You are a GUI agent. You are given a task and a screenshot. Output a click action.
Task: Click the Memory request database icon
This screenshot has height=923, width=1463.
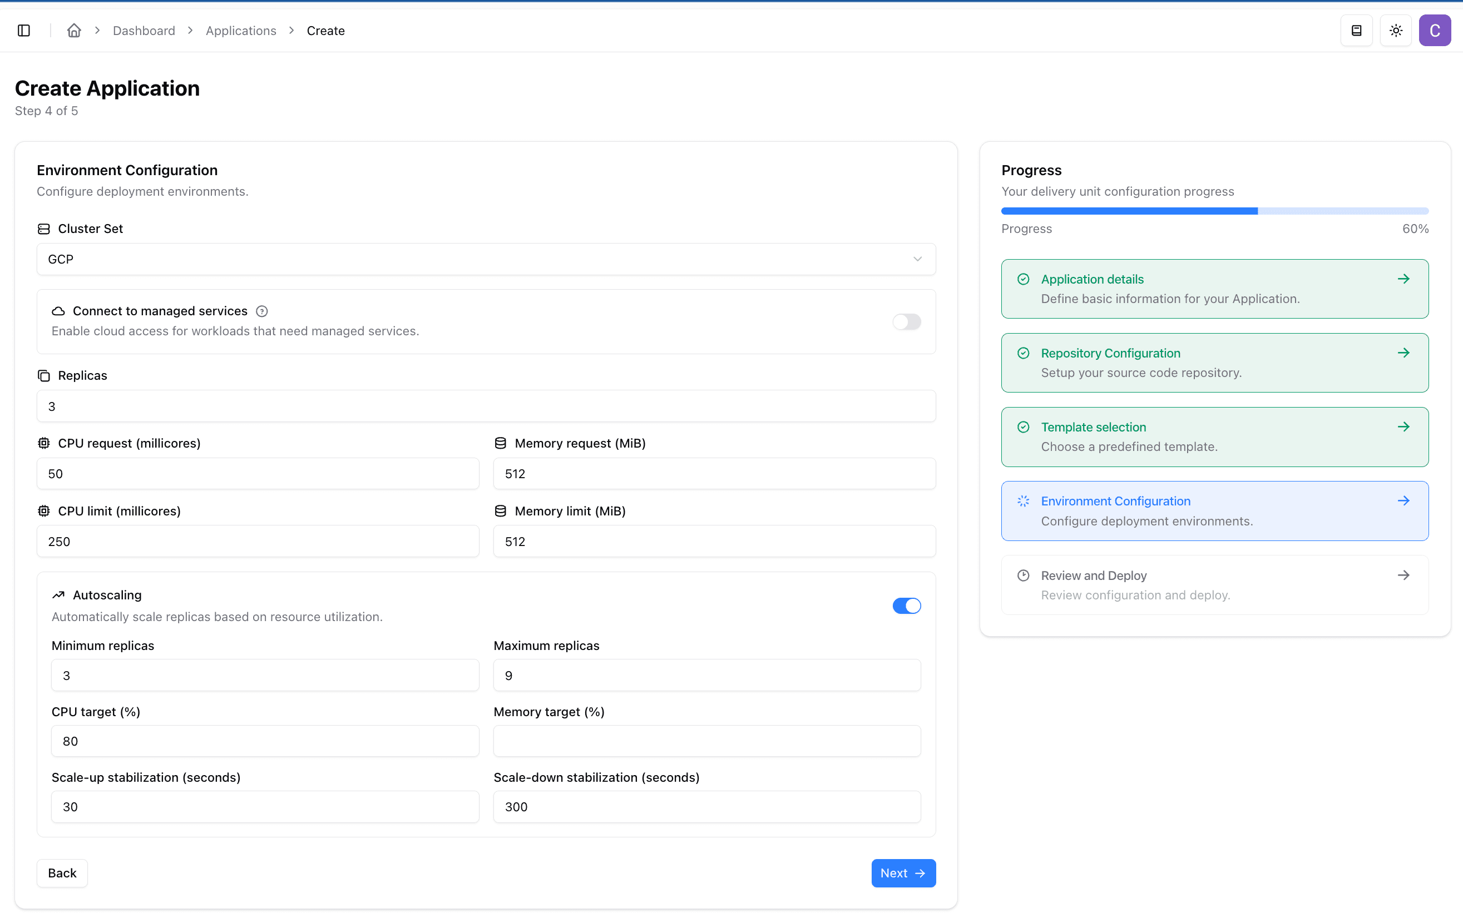click(x=501, y=443)
